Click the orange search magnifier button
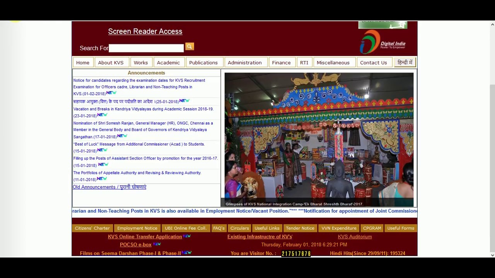Screen dimensions: 495x278 (x=189, y=47)
